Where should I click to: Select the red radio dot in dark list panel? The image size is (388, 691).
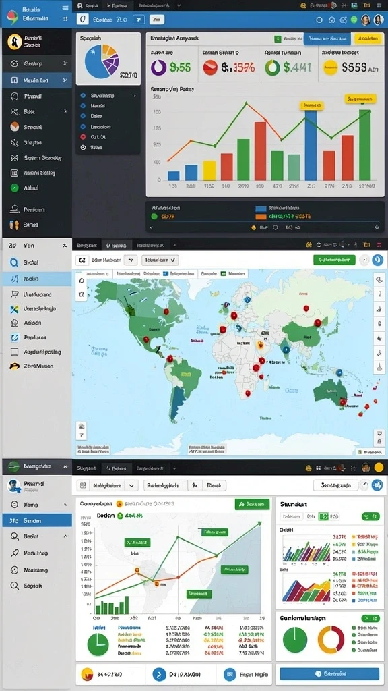83,136
